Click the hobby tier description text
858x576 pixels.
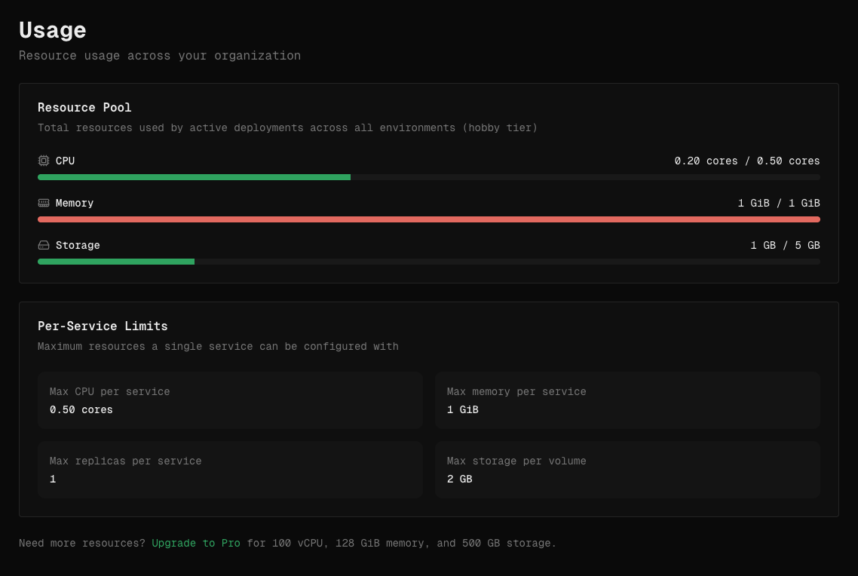coord(287,128)
